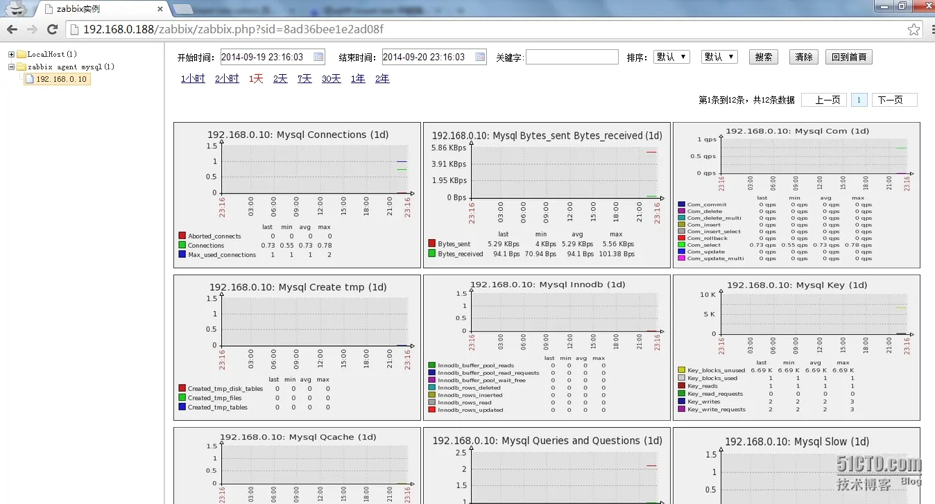The height and width of the screenshot is (504, 935).
Task: Click the 回到首页 button
Action: [849, 57]
